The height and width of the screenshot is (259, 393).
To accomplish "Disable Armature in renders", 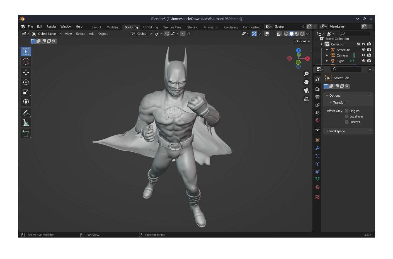I will point(369,50).
